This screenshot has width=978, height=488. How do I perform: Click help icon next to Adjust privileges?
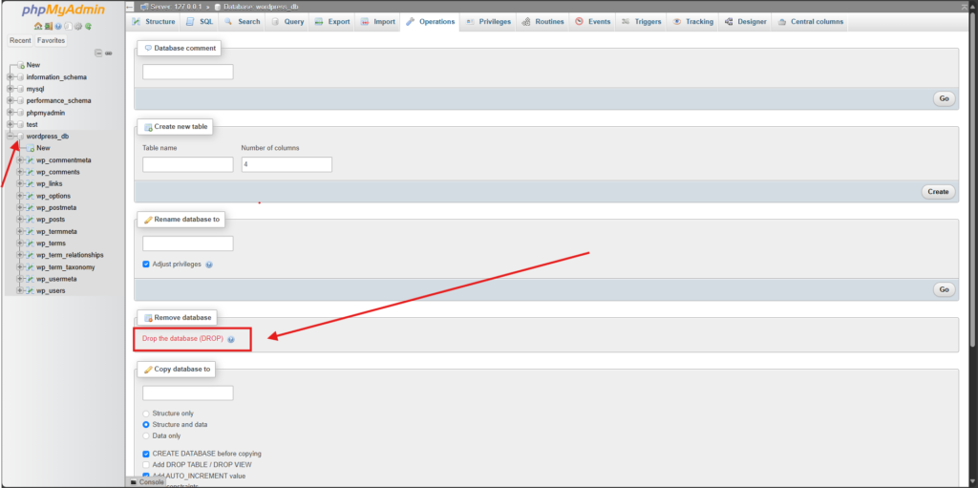click(x=209, y=265)
